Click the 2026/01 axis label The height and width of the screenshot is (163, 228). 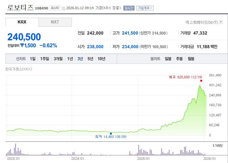(210, 159)
